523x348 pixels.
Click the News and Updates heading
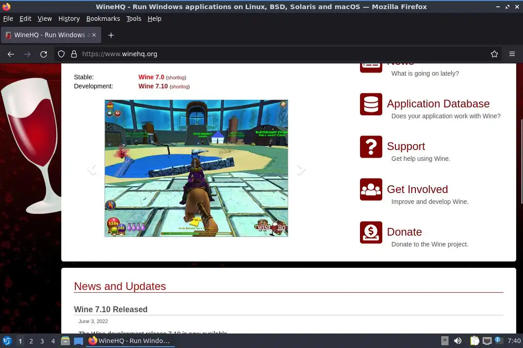point(120,286)
